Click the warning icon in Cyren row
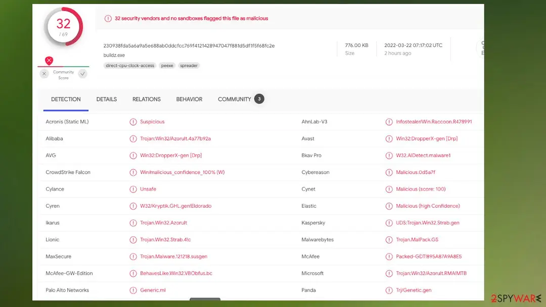546x307 pixels. point(133,206)
